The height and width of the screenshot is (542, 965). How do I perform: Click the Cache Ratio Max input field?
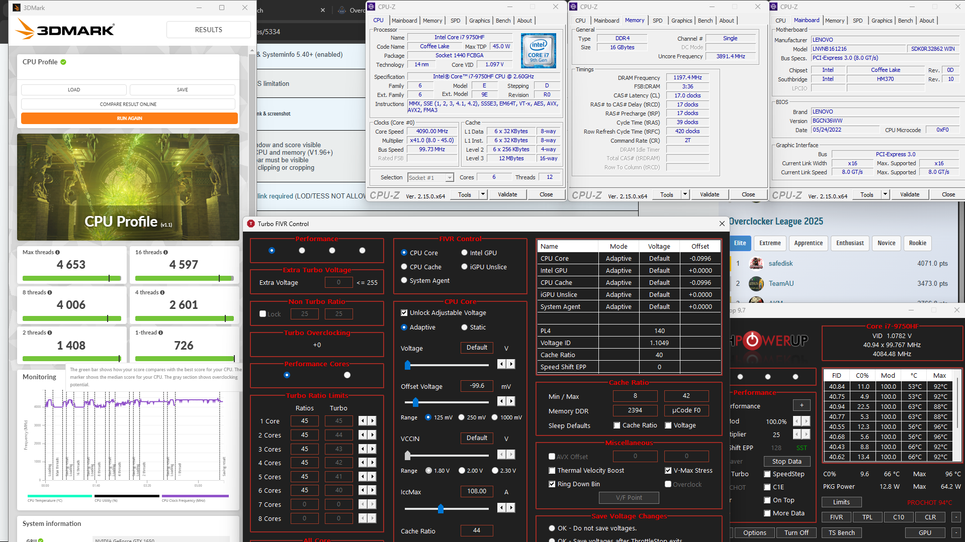686,396
